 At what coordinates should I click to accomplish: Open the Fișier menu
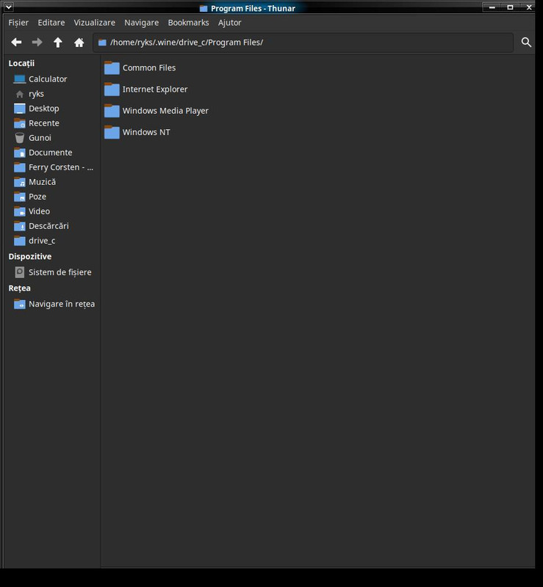point(18,23)
